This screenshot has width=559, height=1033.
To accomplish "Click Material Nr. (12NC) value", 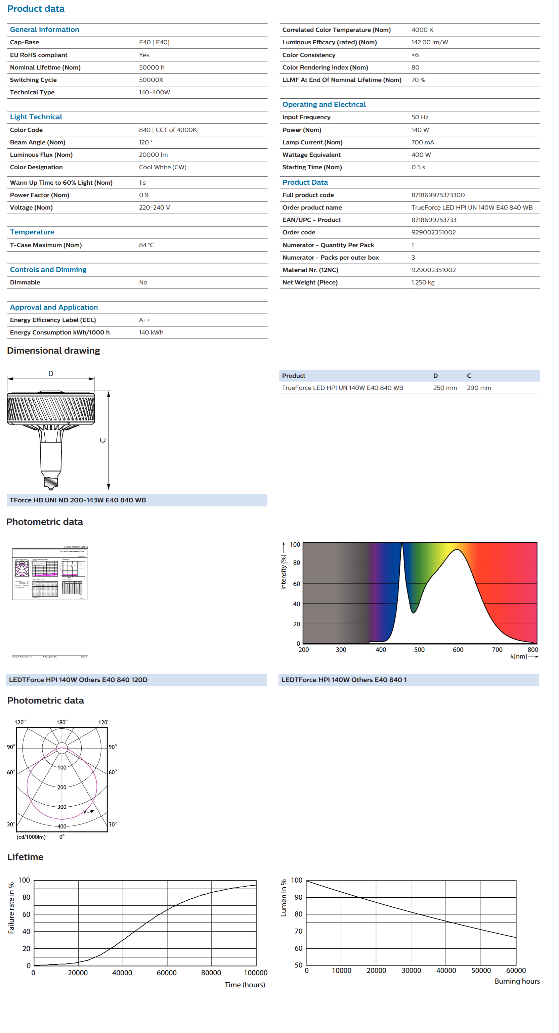I will (x=433, y=270).
